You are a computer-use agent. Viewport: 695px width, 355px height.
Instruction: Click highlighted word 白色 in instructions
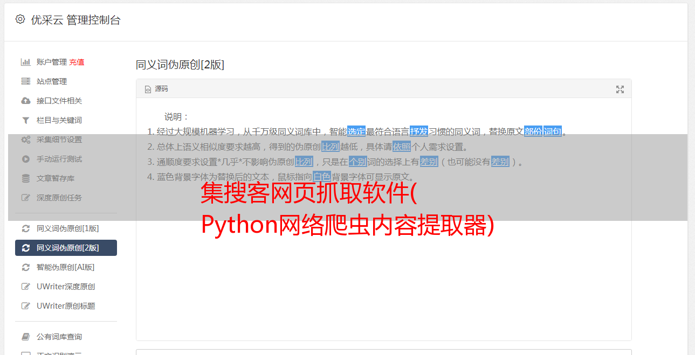[322, 177]
